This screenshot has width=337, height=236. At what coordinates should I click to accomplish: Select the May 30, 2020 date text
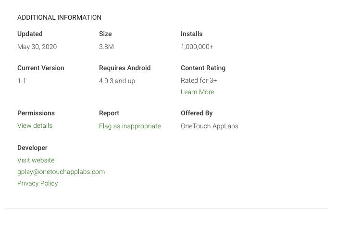coord(37,47)
